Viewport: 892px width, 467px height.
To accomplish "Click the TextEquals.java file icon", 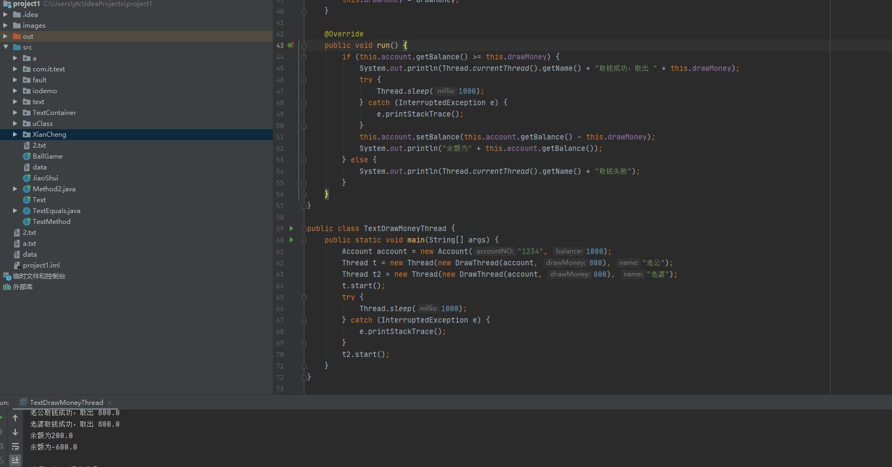I will point(27,211).
